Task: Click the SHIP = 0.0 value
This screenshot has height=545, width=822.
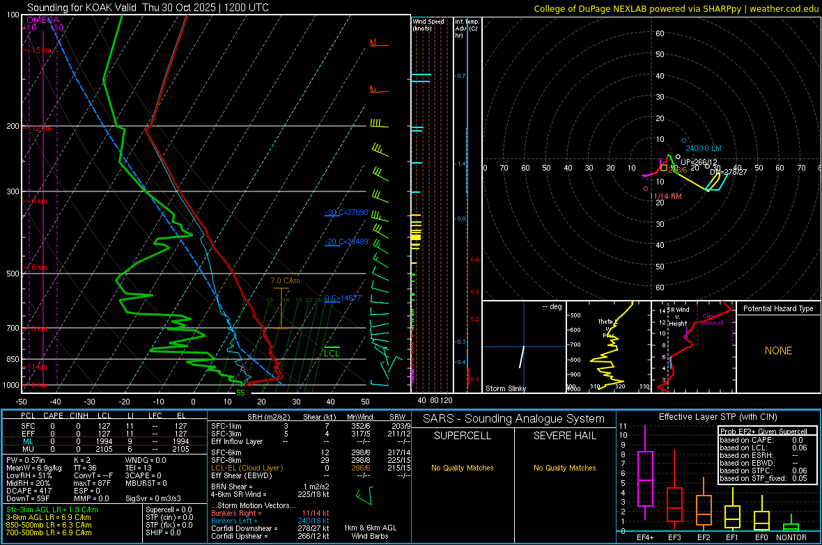Action: pos(163,532)
